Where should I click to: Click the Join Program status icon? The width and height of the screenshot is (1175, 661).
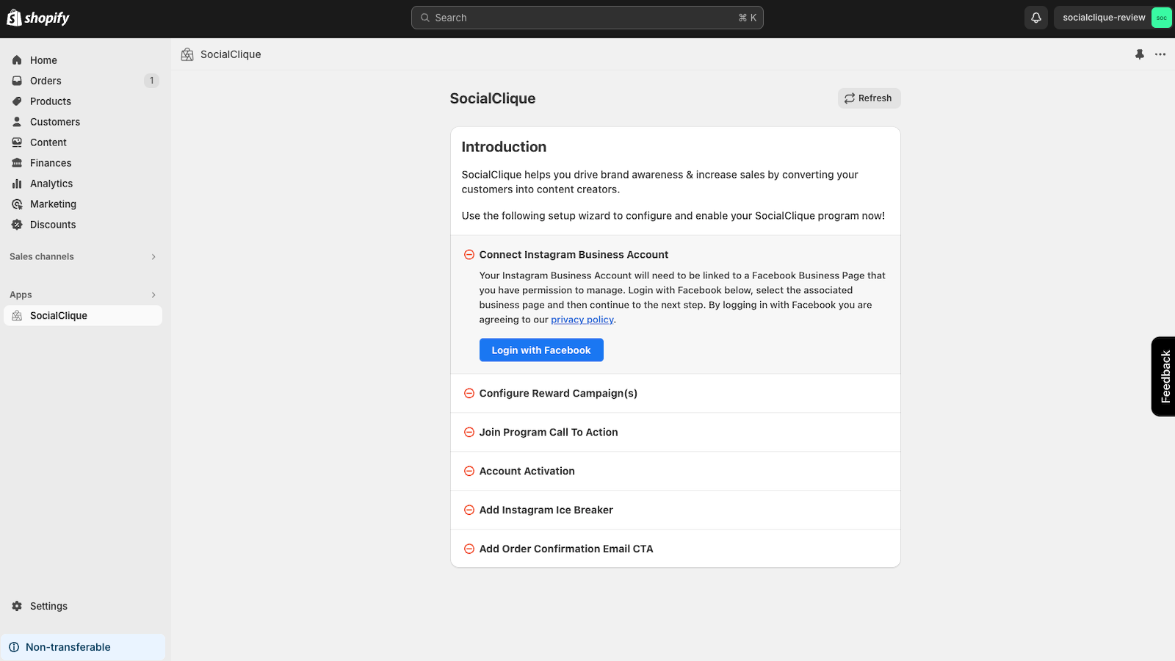(469, 433)
